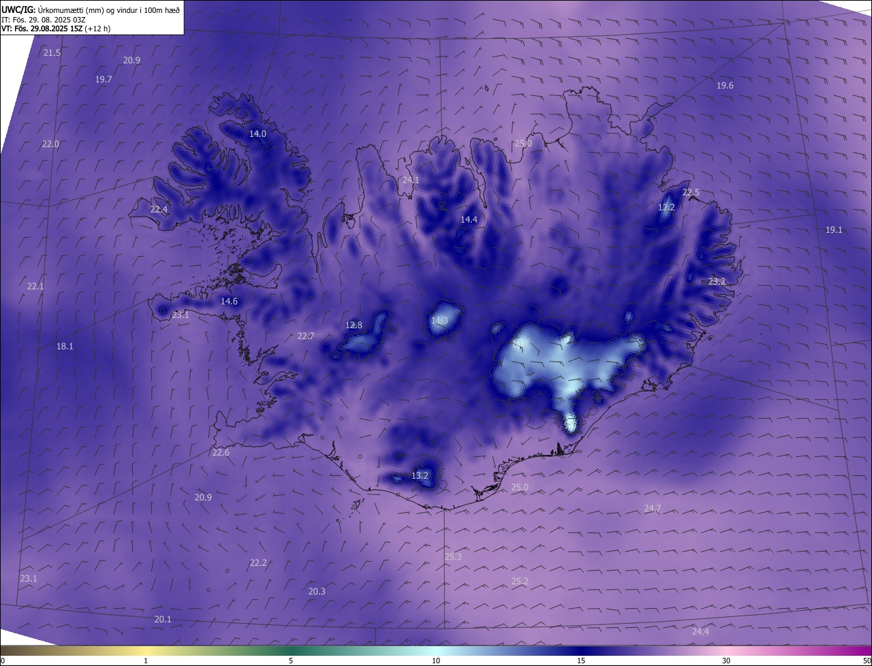Click the 22.5 value on the map
872x666 pixels.
691,193
